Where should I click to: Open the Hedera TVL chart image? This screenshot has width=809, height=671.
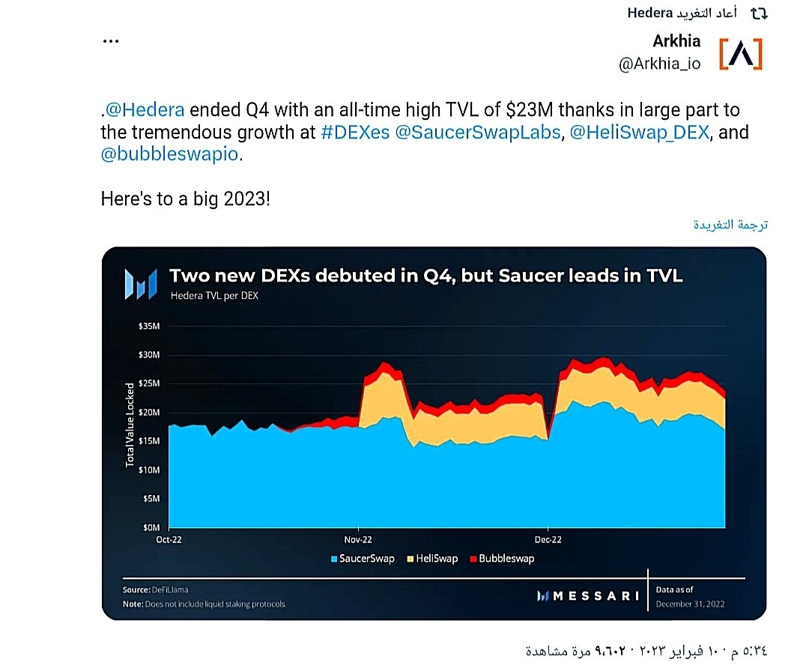(x=434, y=434)
